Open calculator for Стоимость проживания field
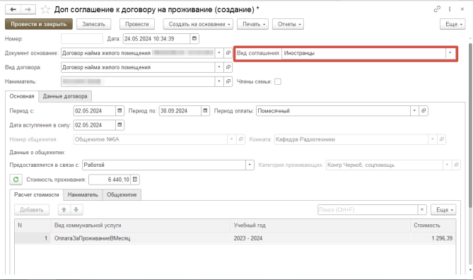 pos(135,180)
